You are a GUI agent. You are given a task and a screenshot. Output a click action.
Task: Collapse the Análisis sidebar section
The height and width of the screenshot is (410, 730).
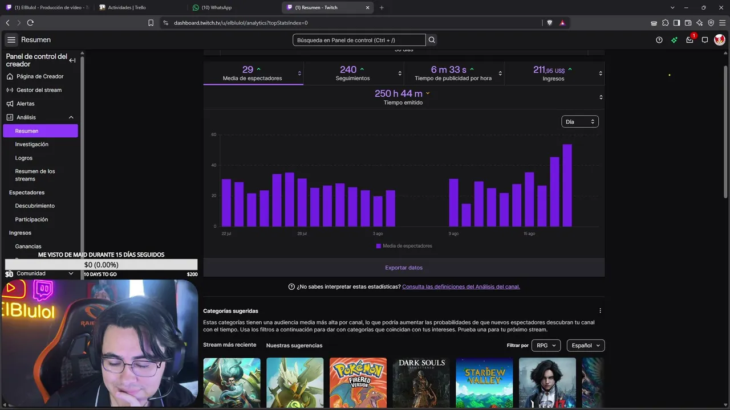click(x=71, y=117)
